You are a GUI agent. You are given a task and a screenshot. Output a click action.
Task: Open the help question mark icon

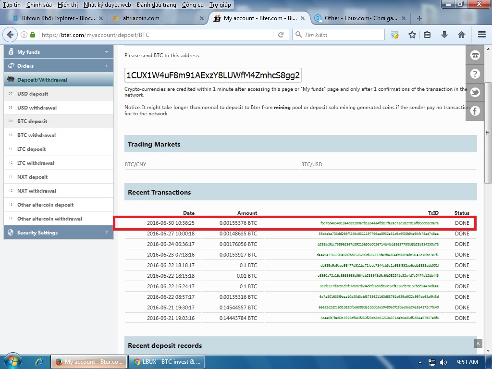click(475, 74)
